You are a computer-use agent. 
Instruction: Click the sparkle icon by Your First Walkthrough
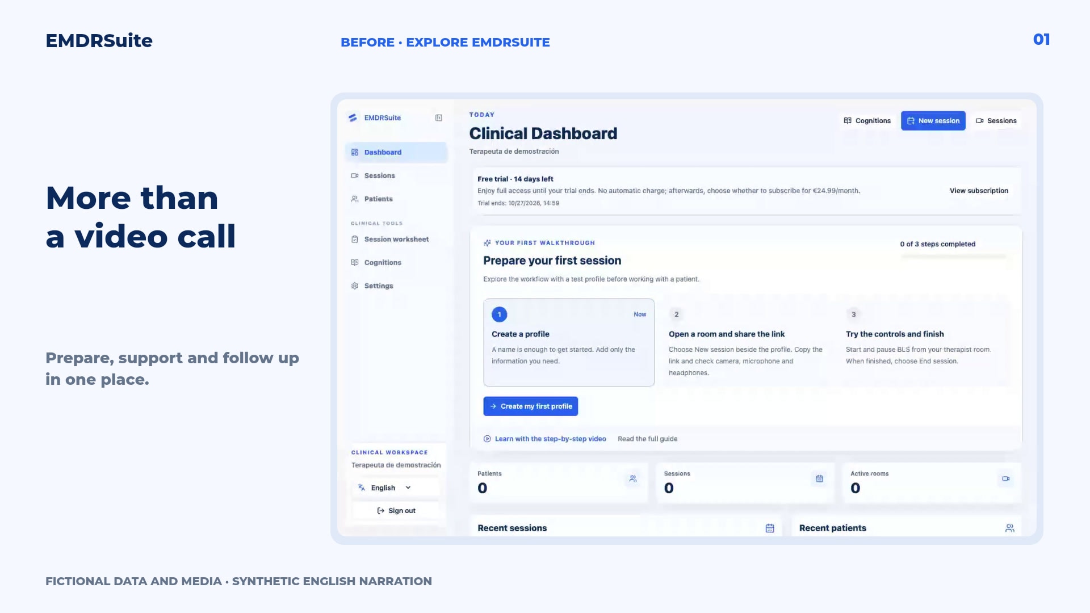[x=487, y=243]
